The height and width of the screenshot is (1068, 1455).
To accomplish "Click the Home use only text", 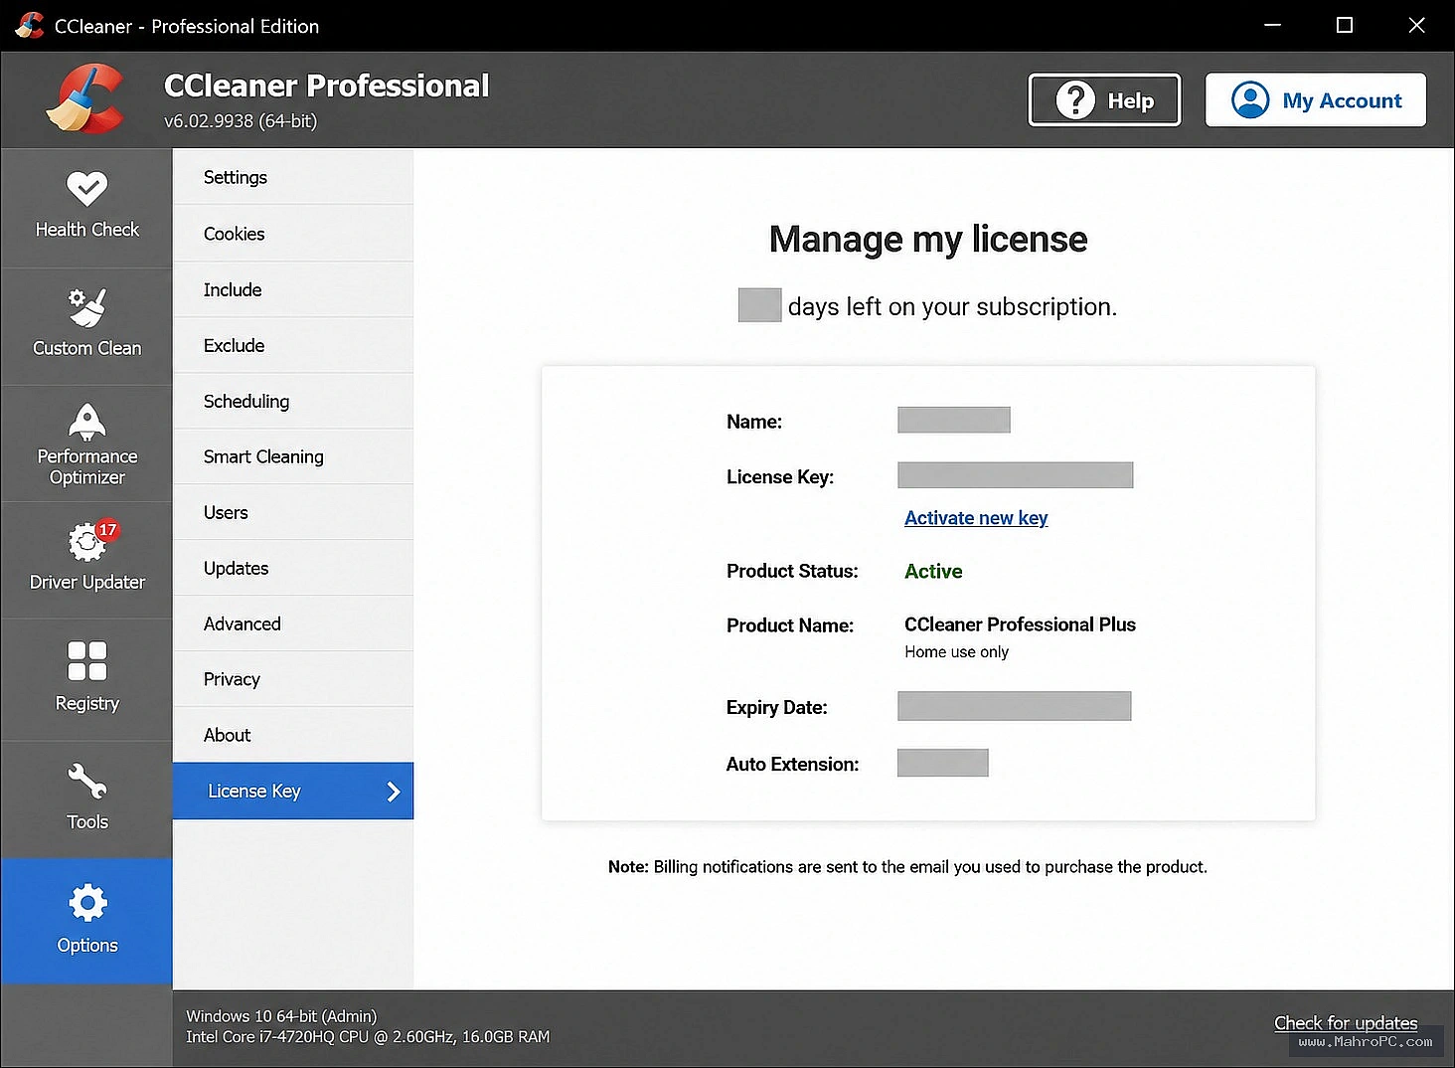I will 956,651.
